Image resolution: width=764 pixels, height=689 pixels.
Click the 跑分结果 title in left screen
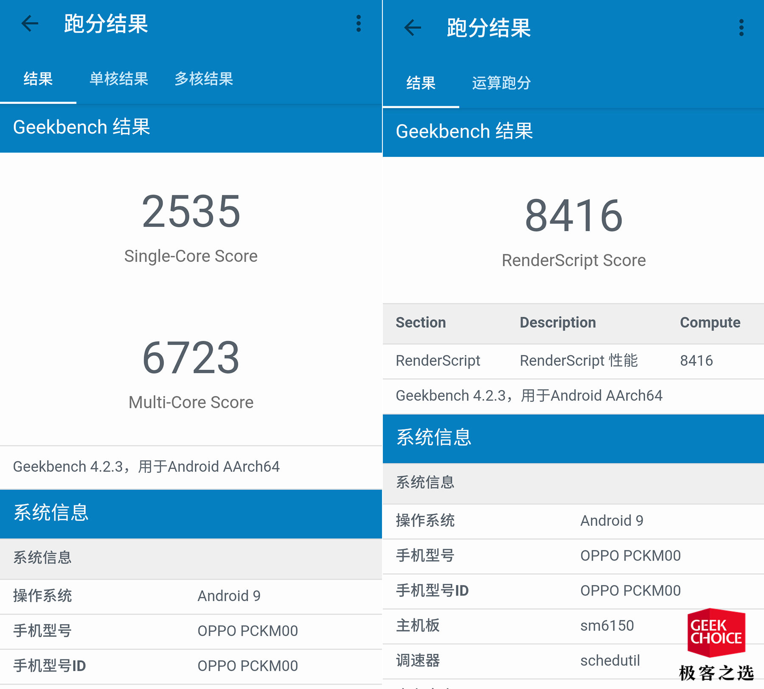click(x=106, y=24)
